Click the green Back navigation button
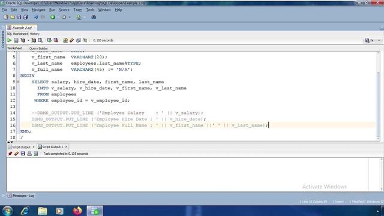Viewport: 384px width, 216px height. tap(53, 17)
